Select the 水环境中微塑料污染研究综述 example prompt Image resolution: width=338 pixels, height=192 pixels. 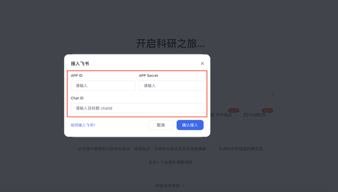(142, 149)
